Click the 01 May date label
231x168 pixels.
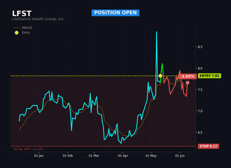(x=151, y=156)
